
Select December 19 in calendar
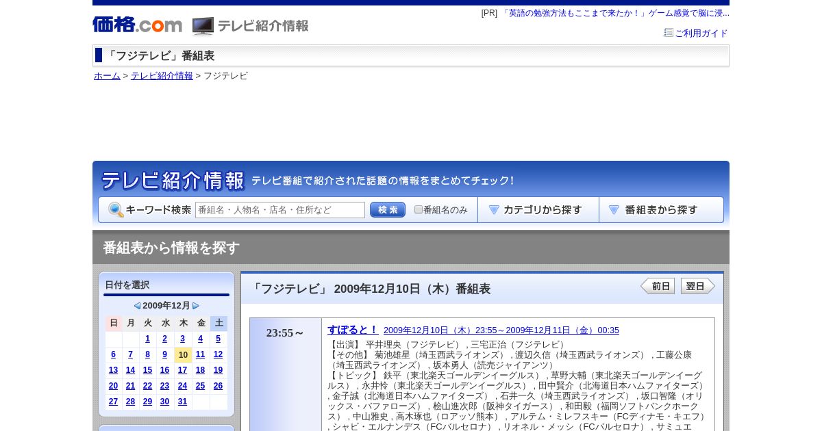pos(218,370)
